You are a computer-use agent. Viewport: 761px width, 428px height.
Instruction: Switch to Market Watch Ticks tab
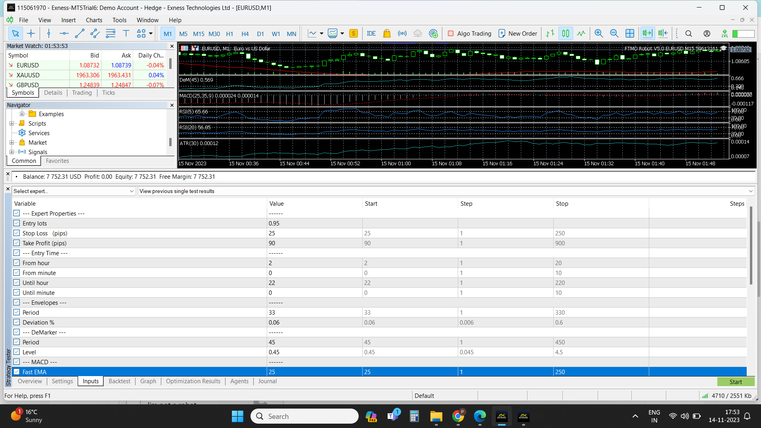109,93
